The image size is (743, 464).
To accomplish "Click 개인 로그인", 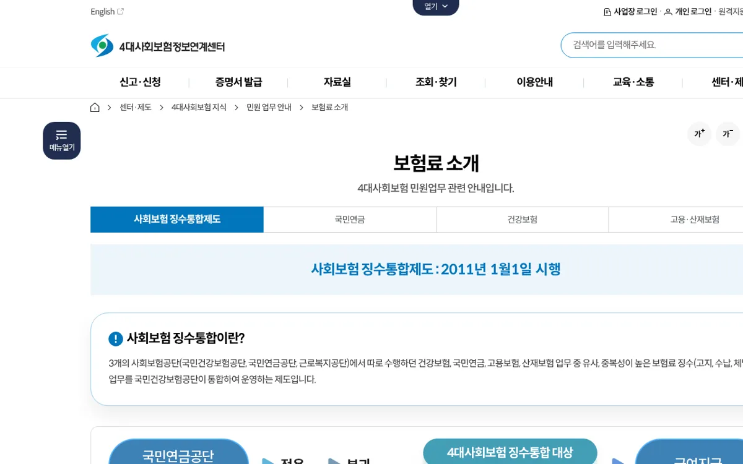I will coord(688,12).
